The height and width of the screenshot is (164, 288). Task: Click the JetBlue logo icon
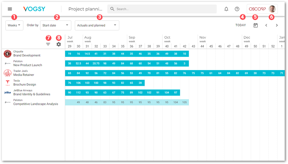tap(8, 92)
